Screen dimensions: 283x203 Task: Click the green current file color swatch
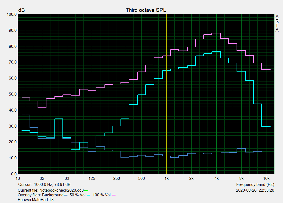point(86,190)
